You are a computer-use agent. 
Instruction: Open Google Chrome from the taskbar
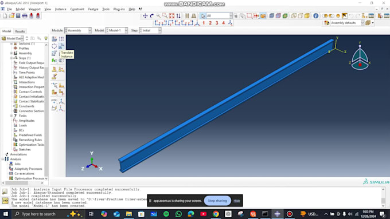click(x=216, y=214)
